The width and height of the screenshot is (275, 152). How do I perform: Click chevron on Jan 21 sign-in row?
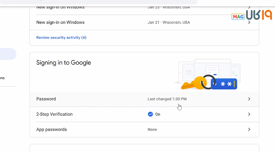[x=249, y=23]
